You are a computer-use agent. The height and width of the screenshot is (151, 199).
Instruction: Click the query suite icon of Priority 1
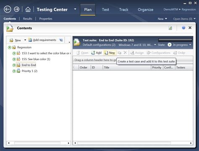(x=18, y=71)
